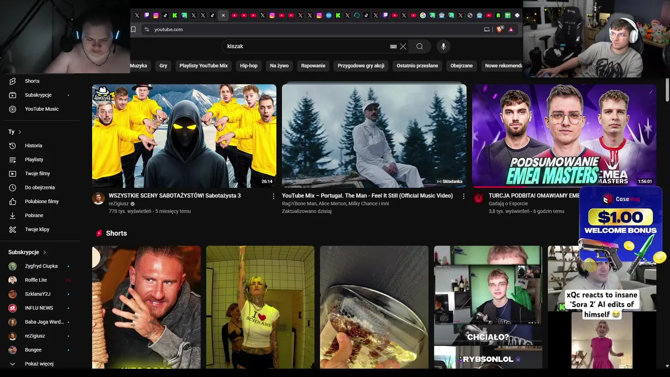670x377 pixels.
Task: Open the three-dot menu for the YouTube Mix
Action: coord(463,196)
